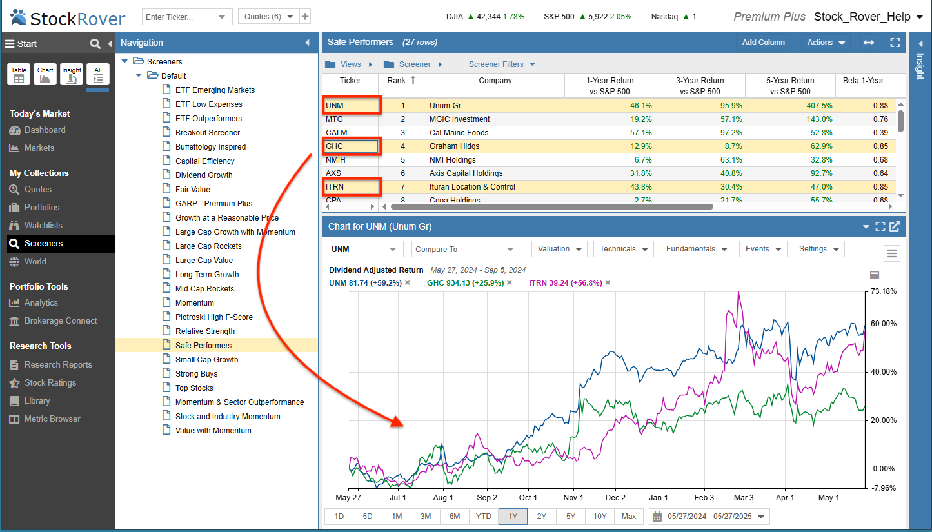Select the CALM ticker cell

[x=350, y=133]
